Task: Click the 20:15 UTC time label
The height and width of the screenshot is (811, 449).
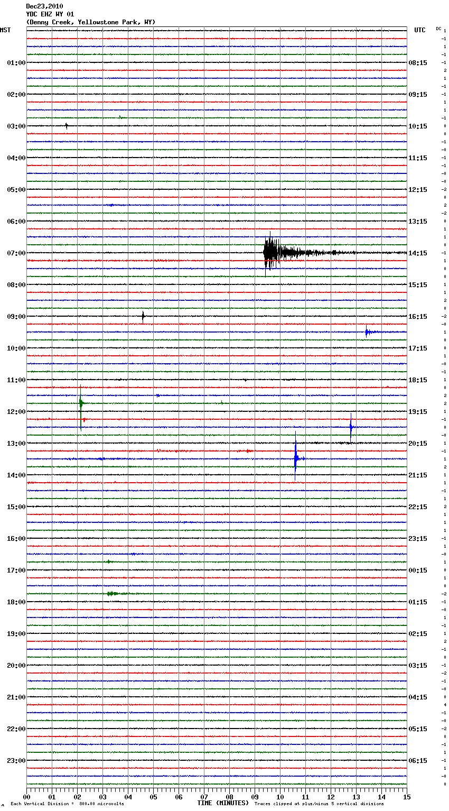Action: coord(418,444)
